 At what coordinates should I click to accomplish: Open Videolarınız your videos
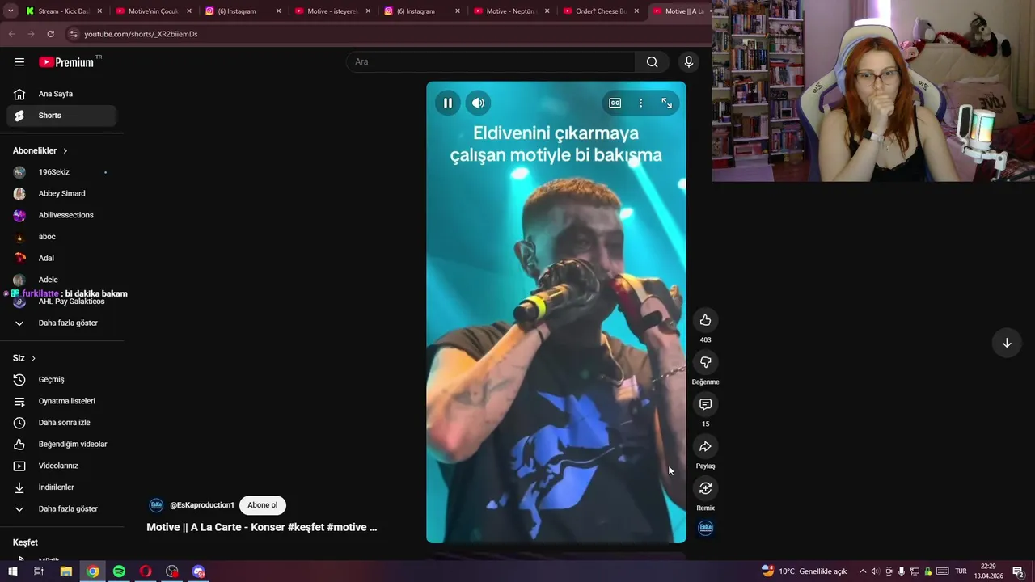61,466
